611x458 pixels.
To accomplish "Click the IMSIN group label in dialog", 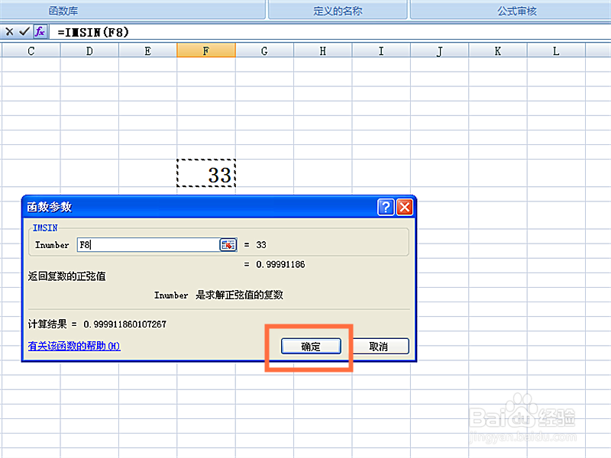I will tap(45, 227).
